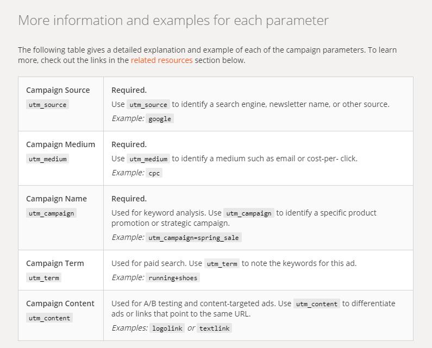Viewport: 432px width, 348px height.
Task: Click the inline utm_content code in the description
Action: (x=317, y=304)
